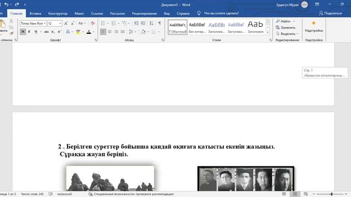Image resolution: width=351 pixels, height=197 pixels.
Task: Toggle italic formatting (К)
Action: point(29,32)
